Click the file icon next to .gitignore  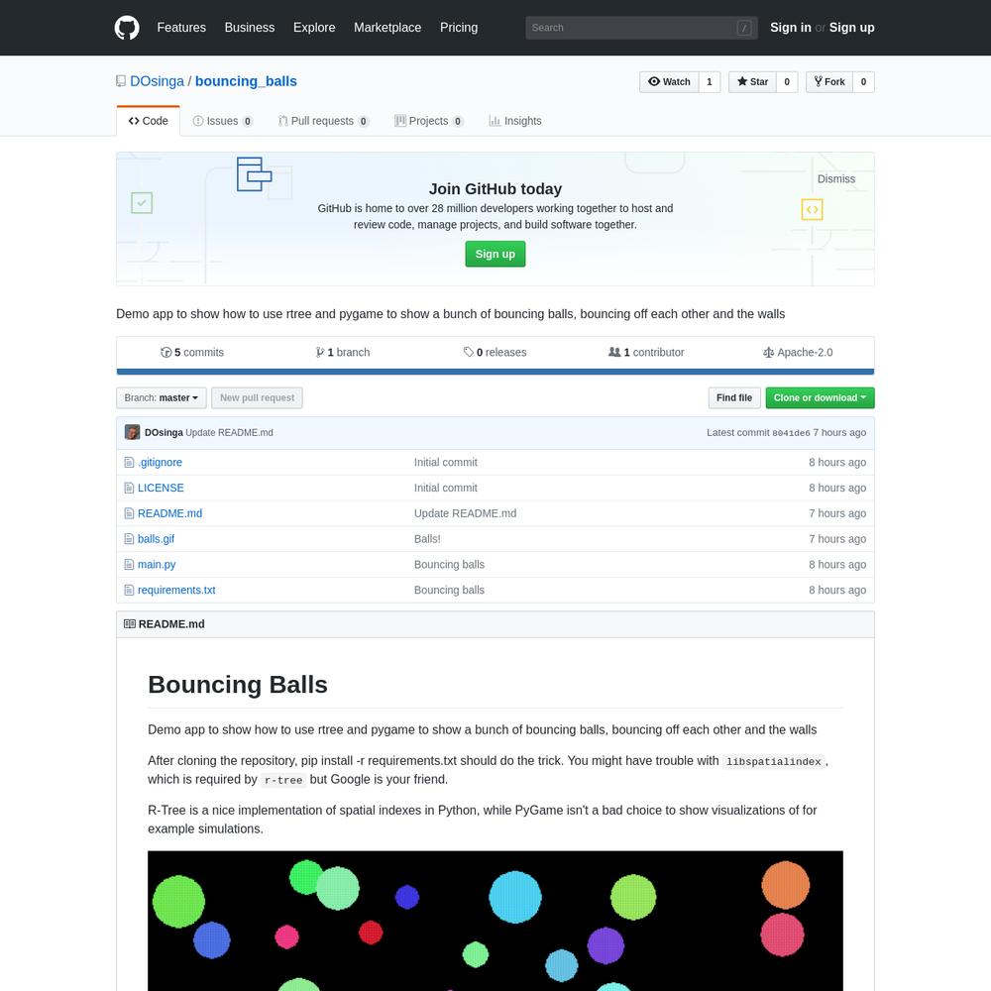[x=129, y=462]
